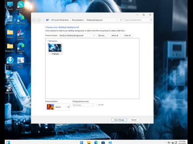This screenshot has width=193, height=144.
Task: Select the Daemon Tools desktop icon
Action: (x=10, y=61)
